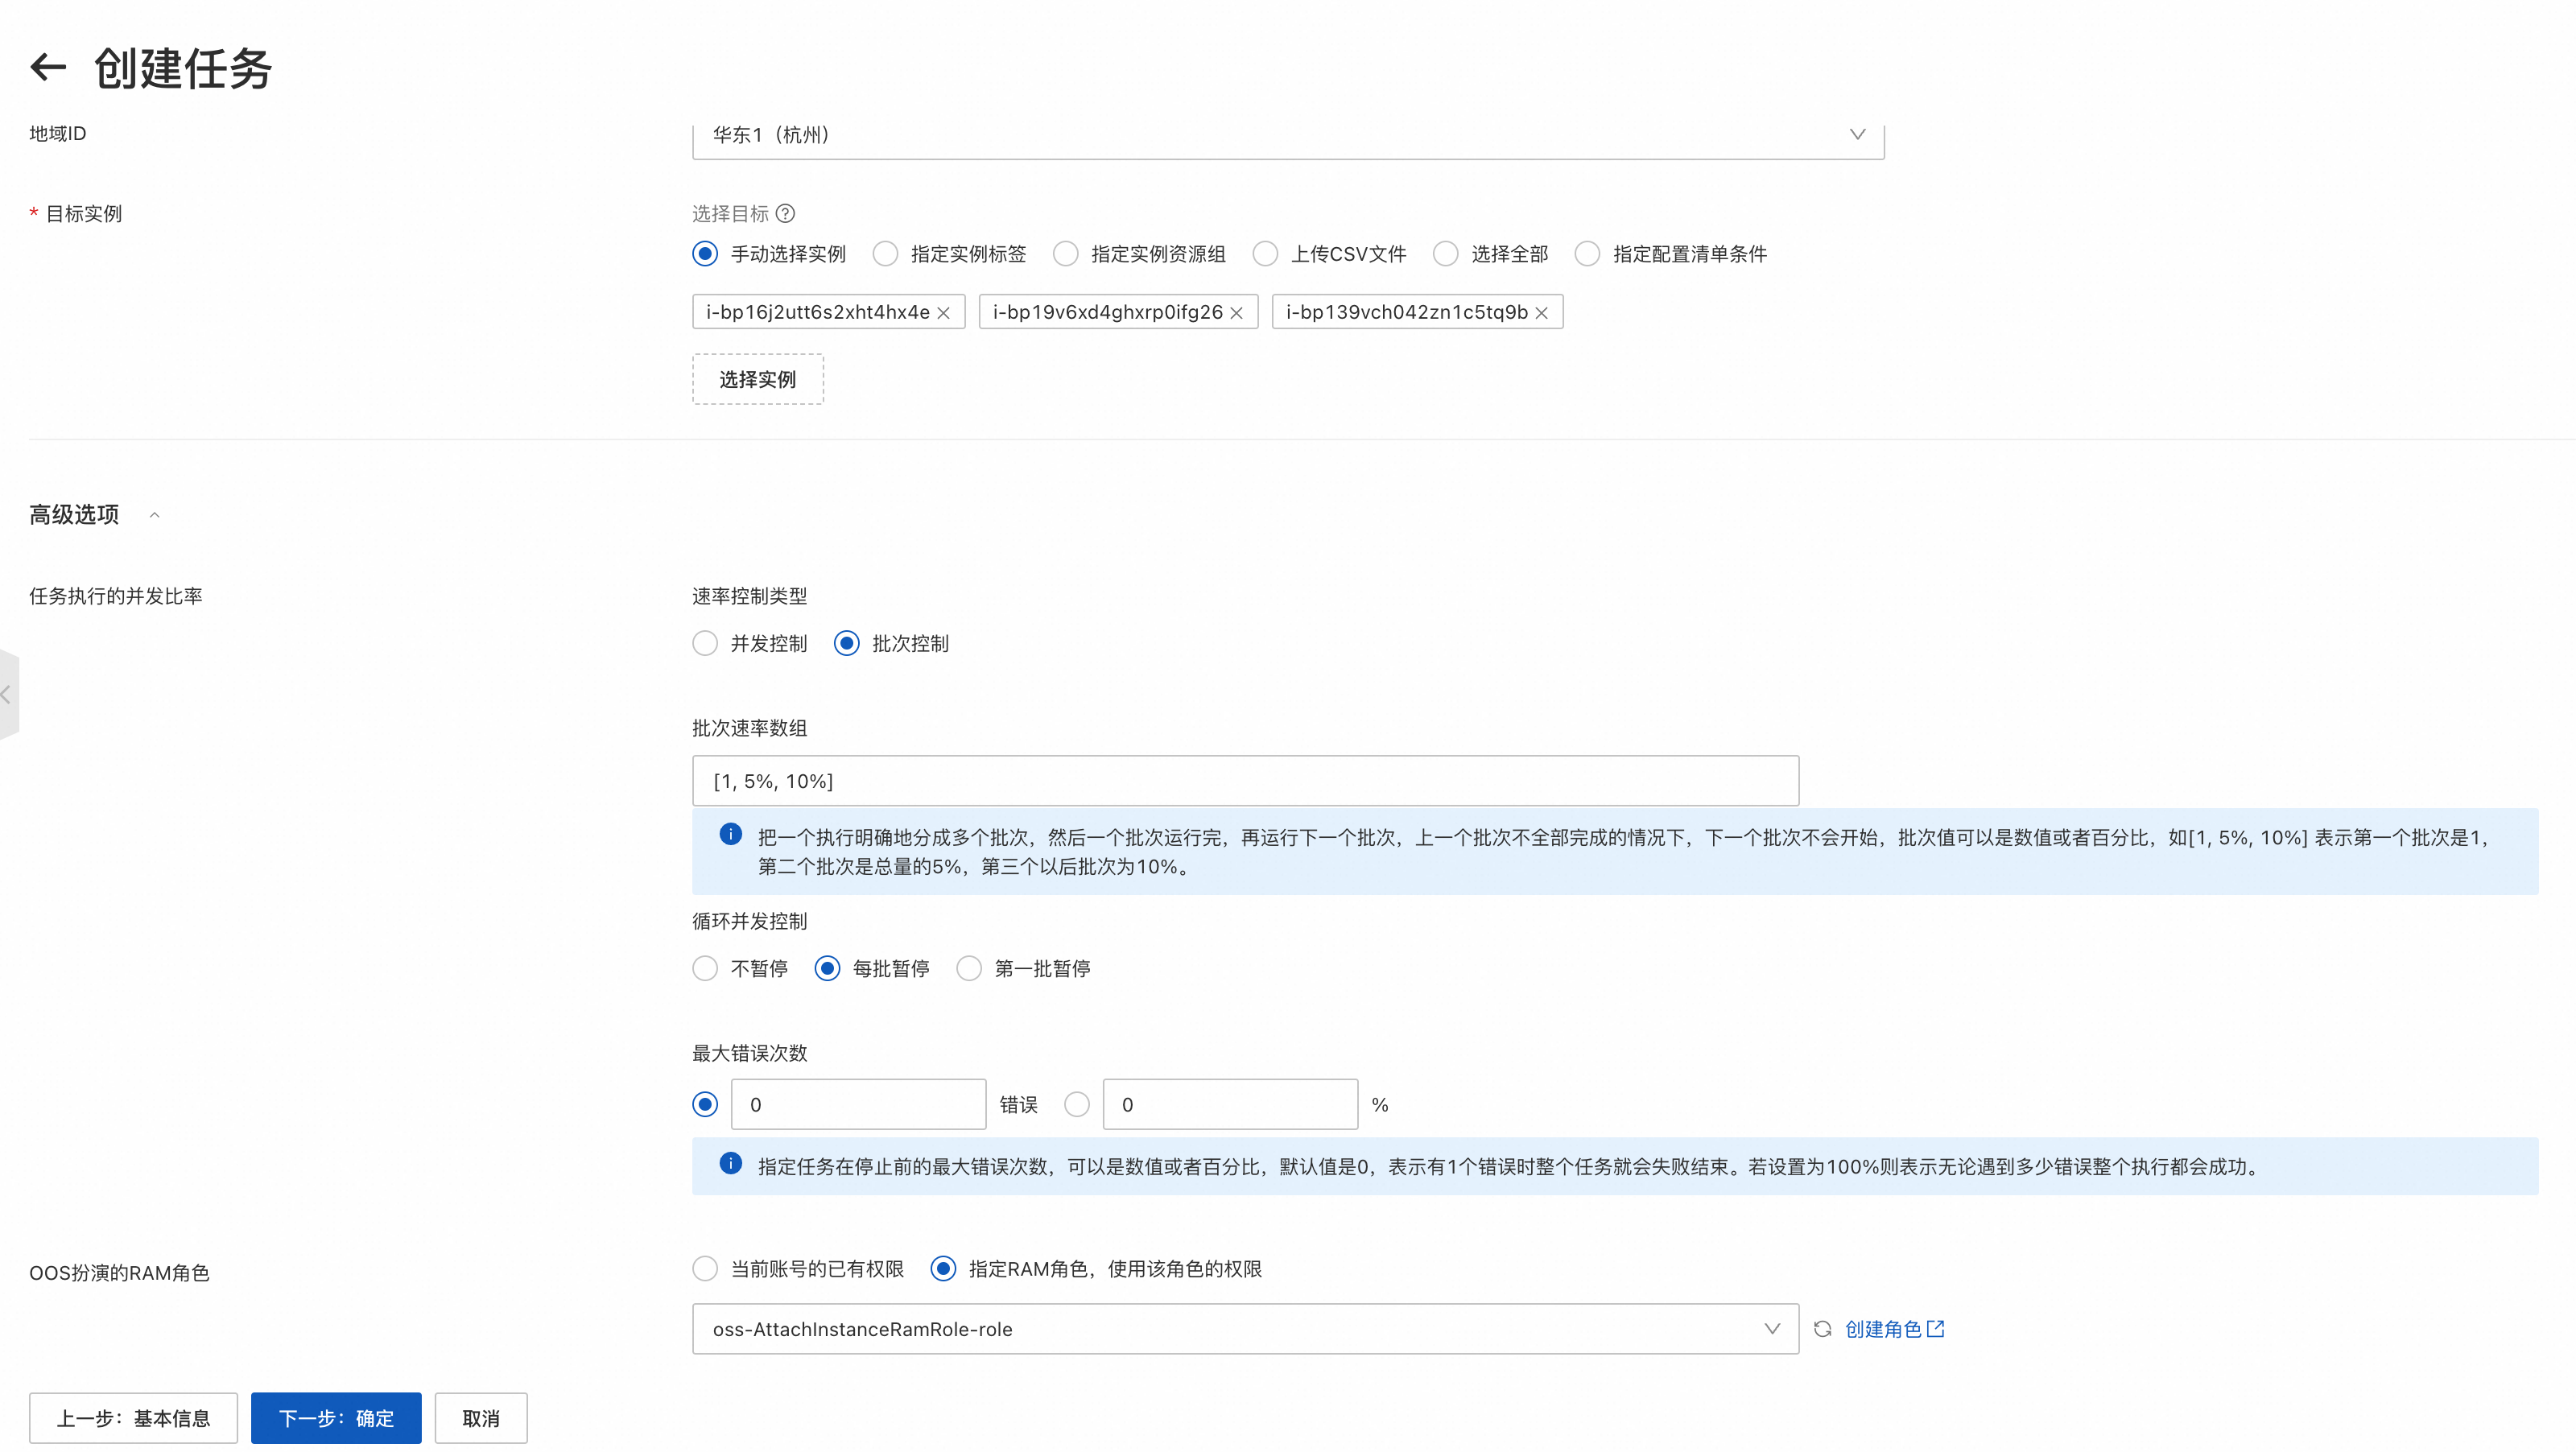Click the refresh icon beside RAM role dropdown
This screenshot has width=2576, height=1452.
[1822, 1329]
